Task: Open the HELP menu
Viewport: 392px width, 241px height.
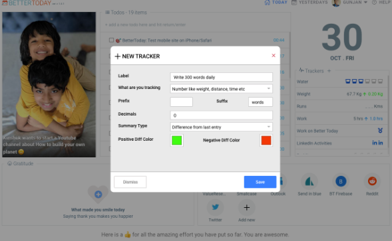Action: tap(381, 3)
